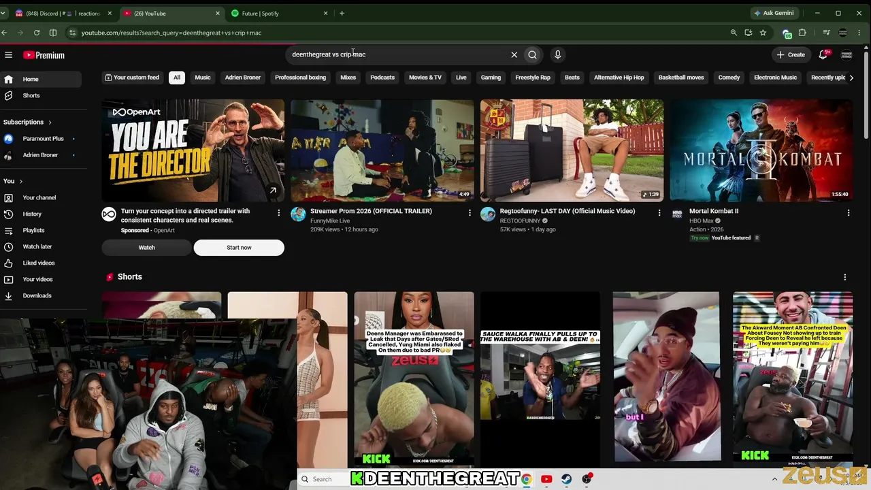The height and width of the screenshot is (490, 871).
Task: Open the Shorts shelf more options menu
Action: click(845, 277)
